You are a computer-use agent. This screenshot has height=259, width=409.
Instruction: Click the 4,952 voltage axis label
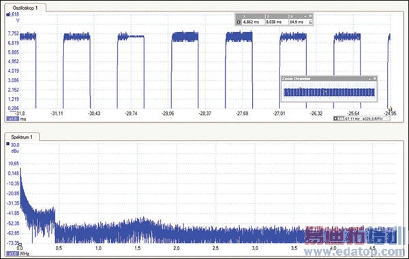tap(14, 61)
